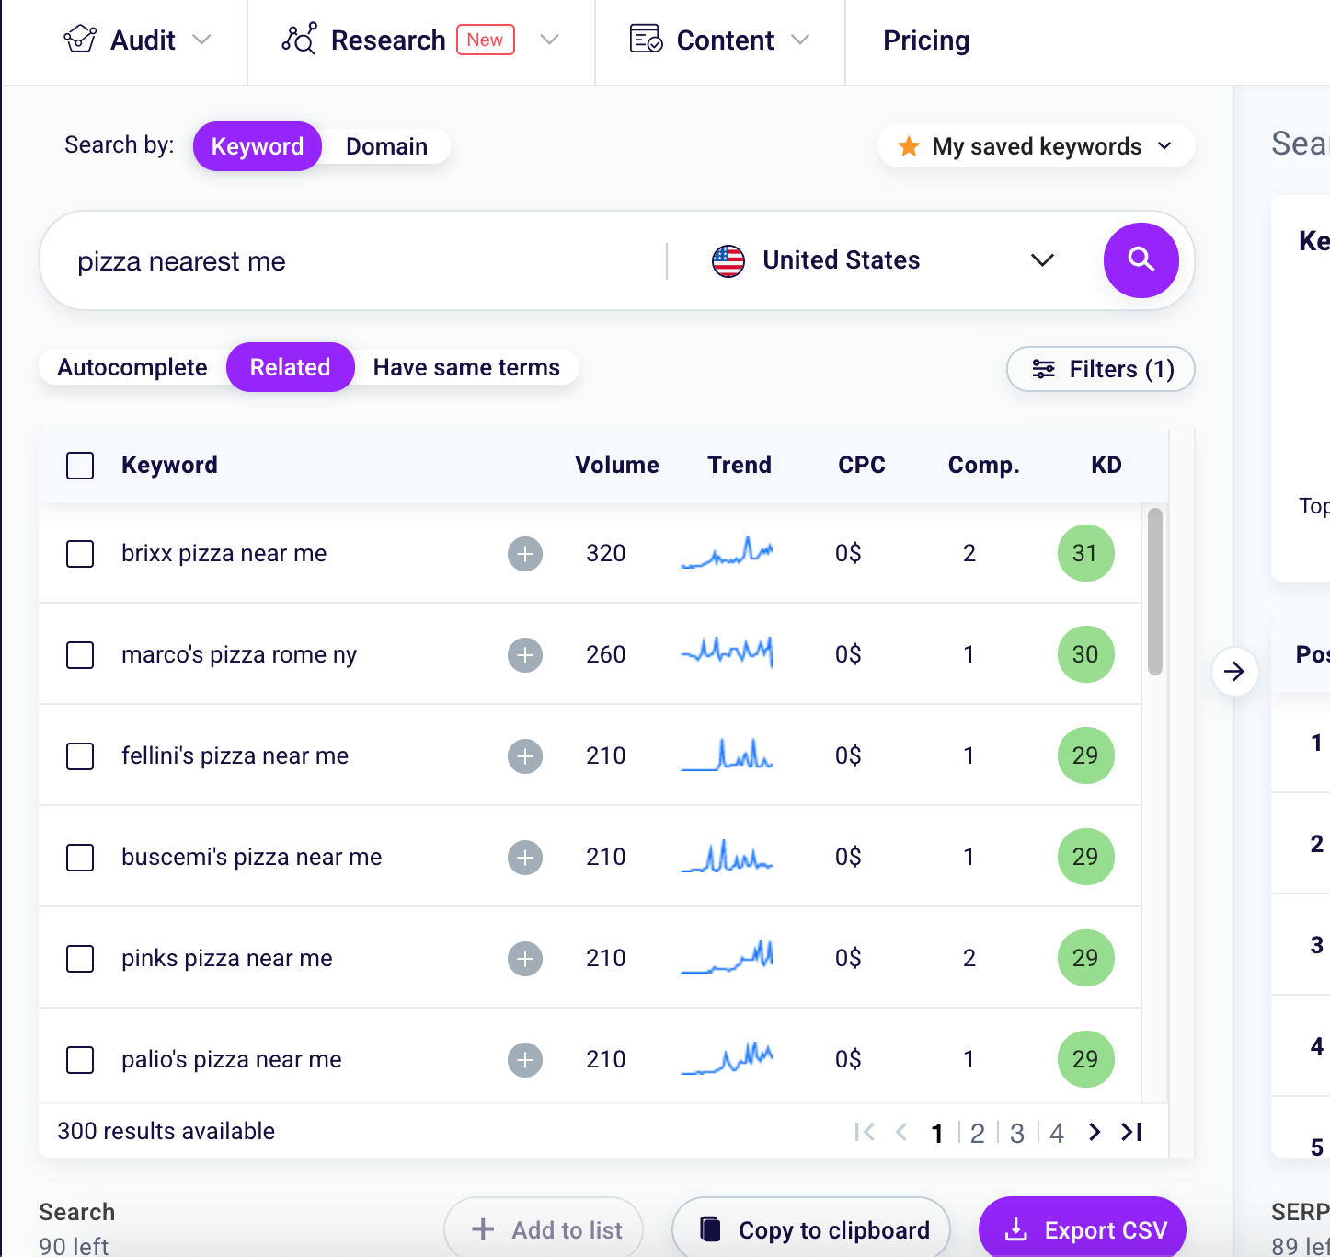Check the select-all keywords checkbox

80,465
